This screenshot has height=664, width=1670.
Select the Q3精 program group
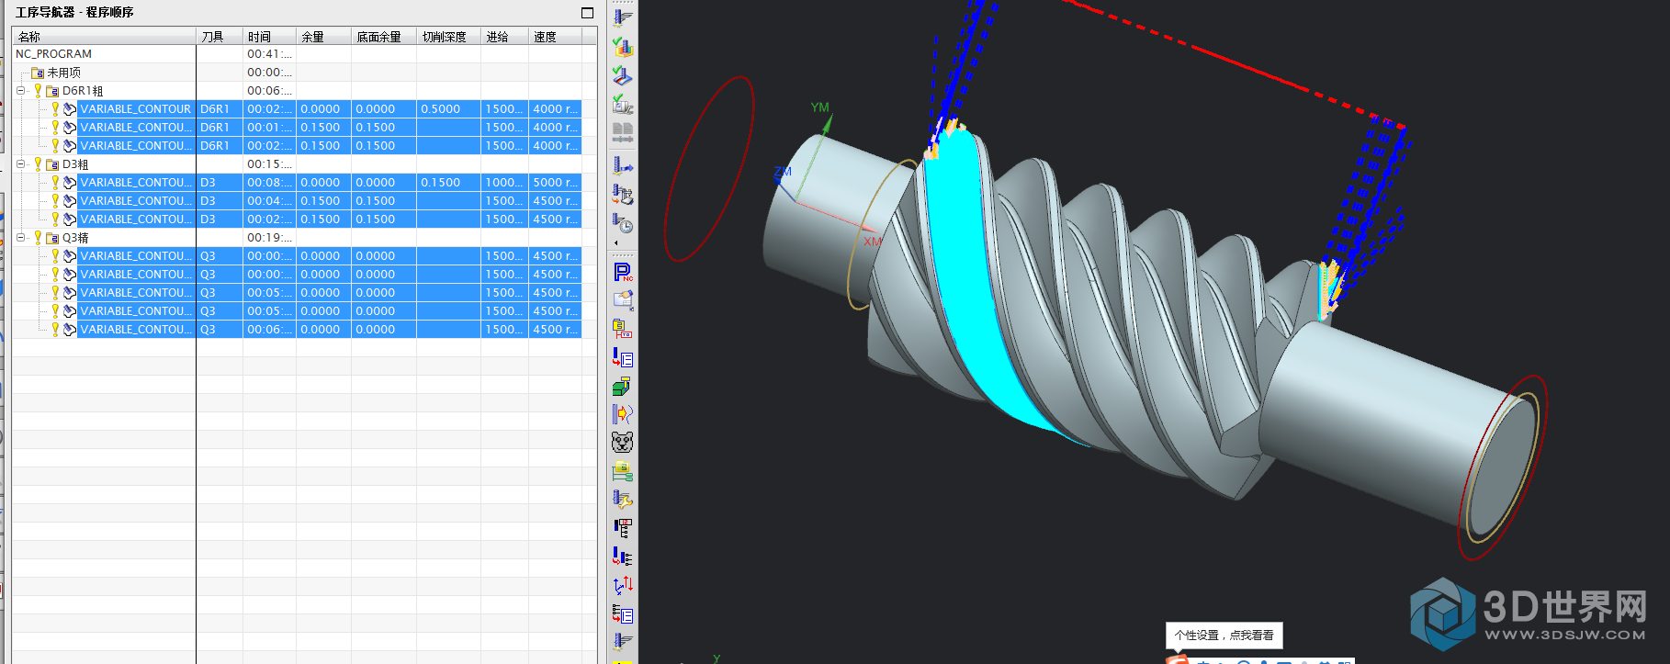(75, 238)
